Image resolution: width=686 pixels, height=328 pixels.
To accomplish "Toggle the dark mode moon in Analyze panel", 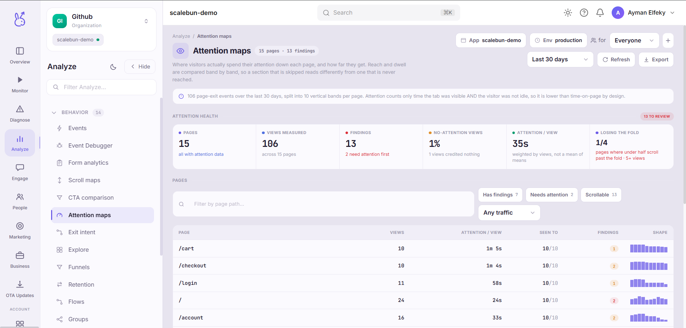I will (113, 67).
